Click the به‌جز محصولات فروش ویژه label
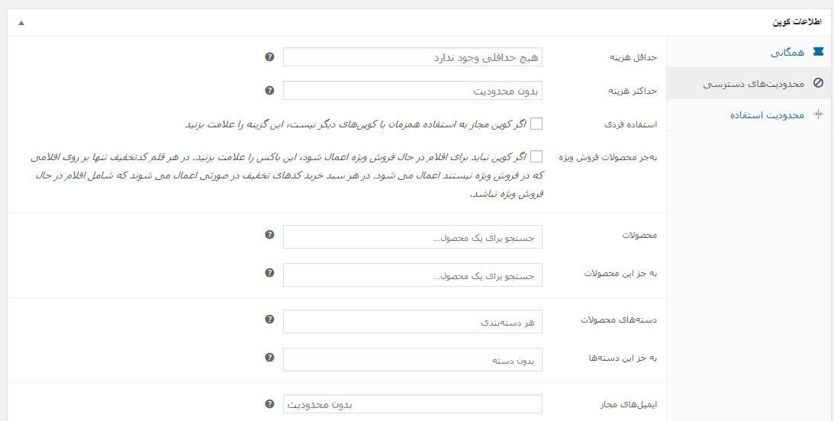This screenshot has width=834, height=421. coord(608,157)
